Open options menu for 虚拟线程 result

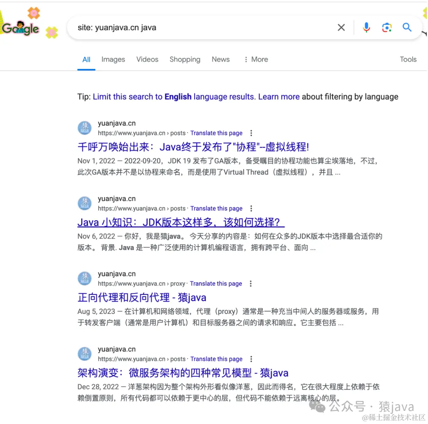pyautogui.click(x=251, y=133)
